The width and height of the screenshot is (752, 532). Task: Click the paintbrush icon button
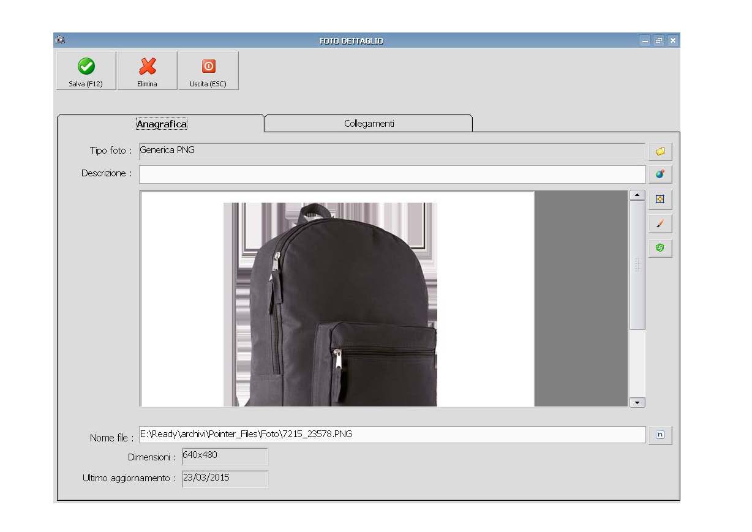[x=660, y=223]
